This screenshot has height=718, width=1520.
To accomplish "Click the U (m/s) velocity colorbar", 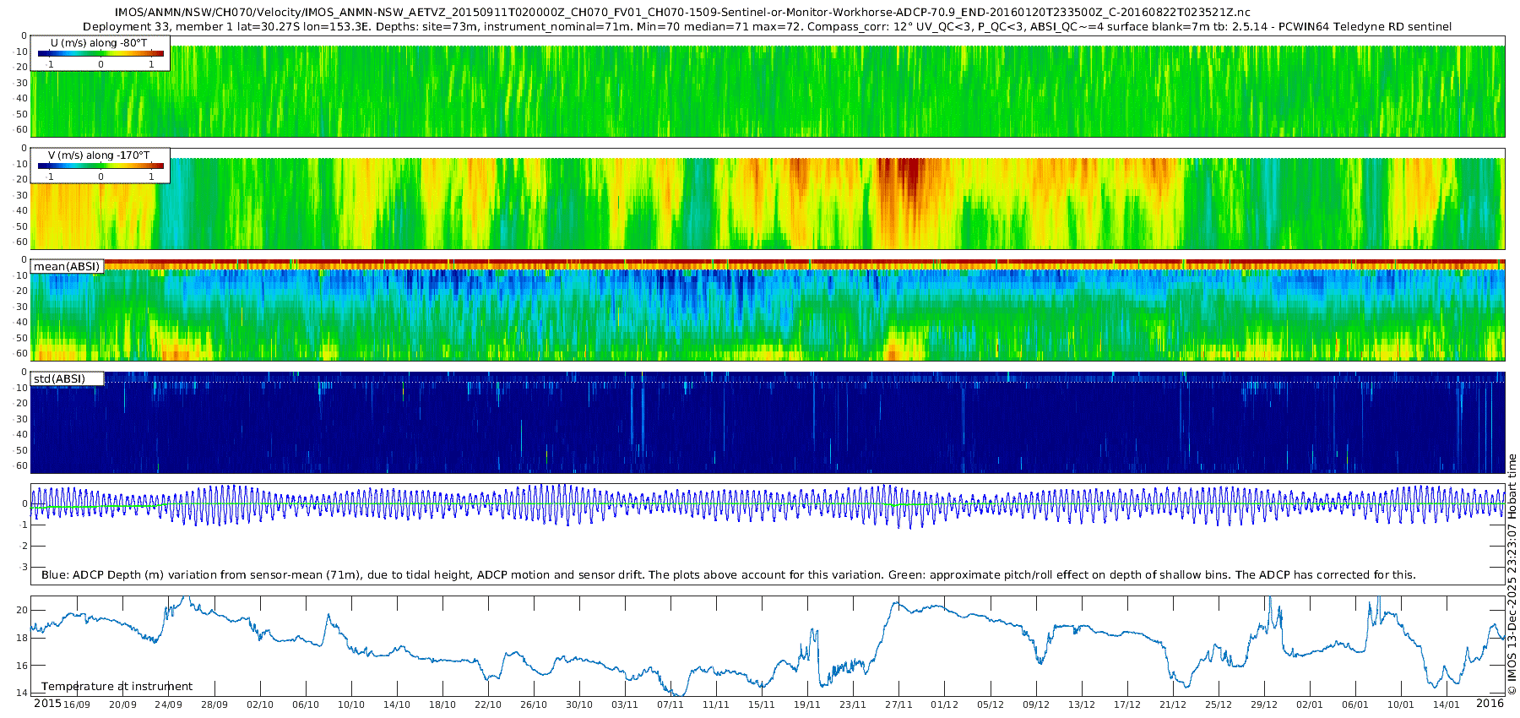I will (x=100, y=54).
